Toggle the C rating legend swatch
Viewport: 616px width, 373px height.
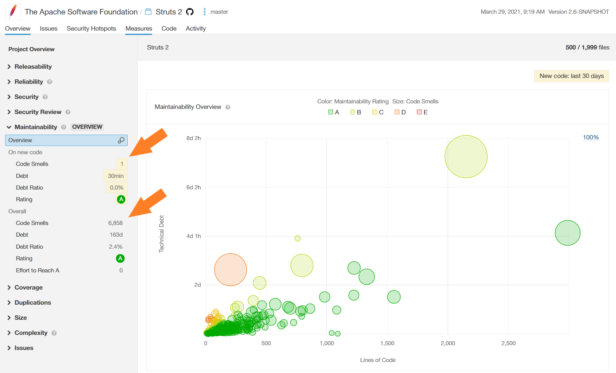click(x=375, y=112)
